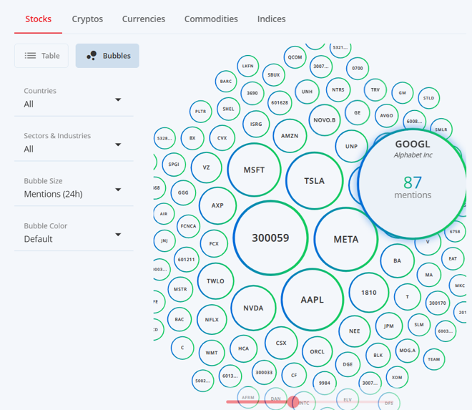
Task: Select the FCX bubble
Action: pos(214,243)
